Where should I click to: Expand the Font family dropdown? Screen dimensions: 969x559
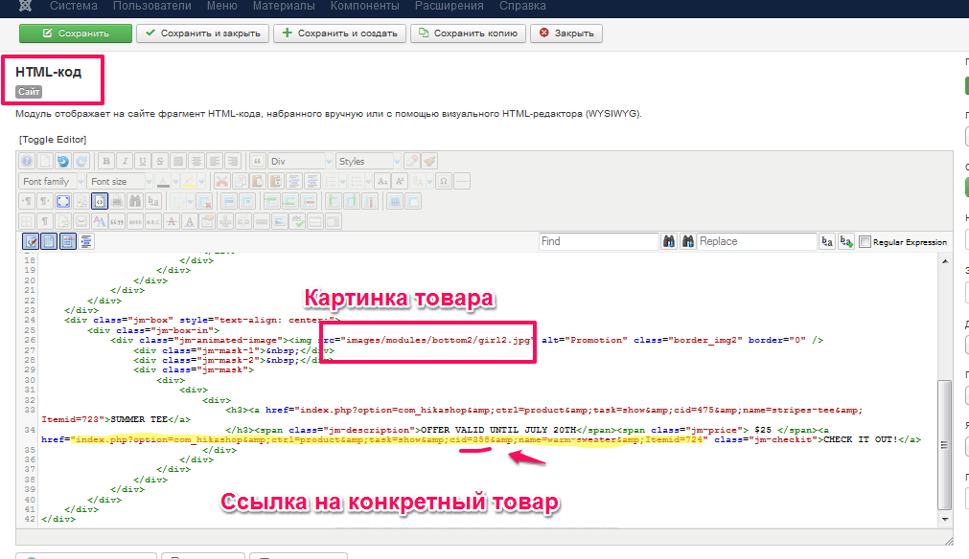coord(51,181)
